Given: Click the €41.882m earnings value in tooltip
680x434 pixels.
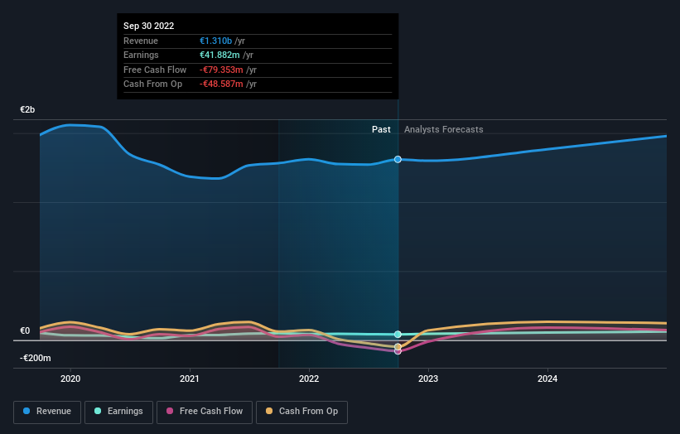Looking at the screenshot, I should (x=219, y=55).
